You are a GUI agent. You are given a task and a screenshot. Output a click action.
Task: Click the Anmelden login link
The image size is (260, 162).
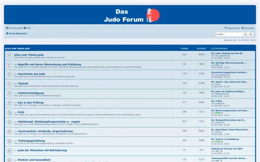click(x=248, y=28)
